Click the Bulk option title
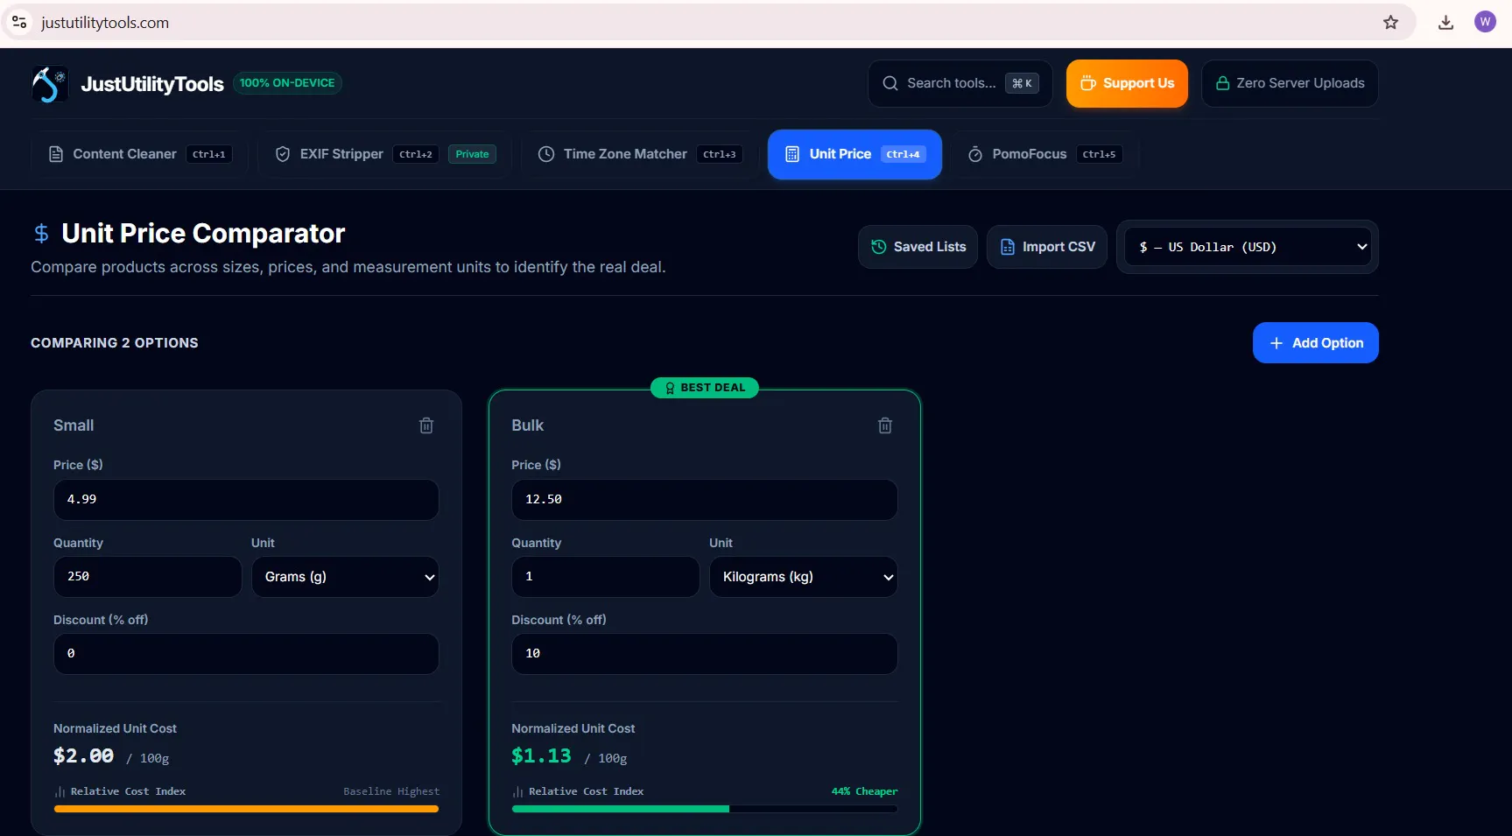 point(527,425)
